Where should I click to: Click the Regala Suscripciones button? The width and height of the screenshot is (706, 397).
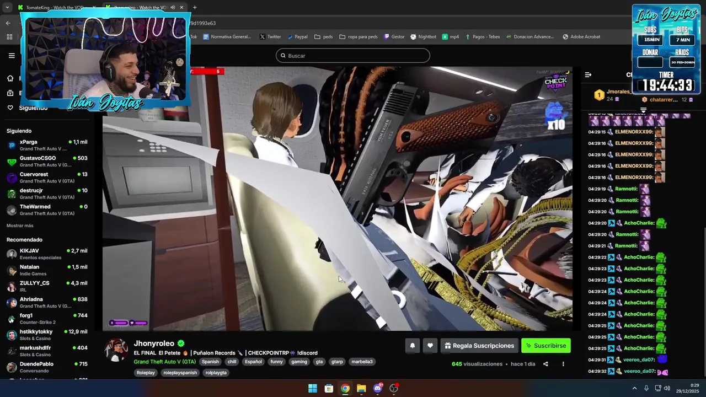(479, 346)
